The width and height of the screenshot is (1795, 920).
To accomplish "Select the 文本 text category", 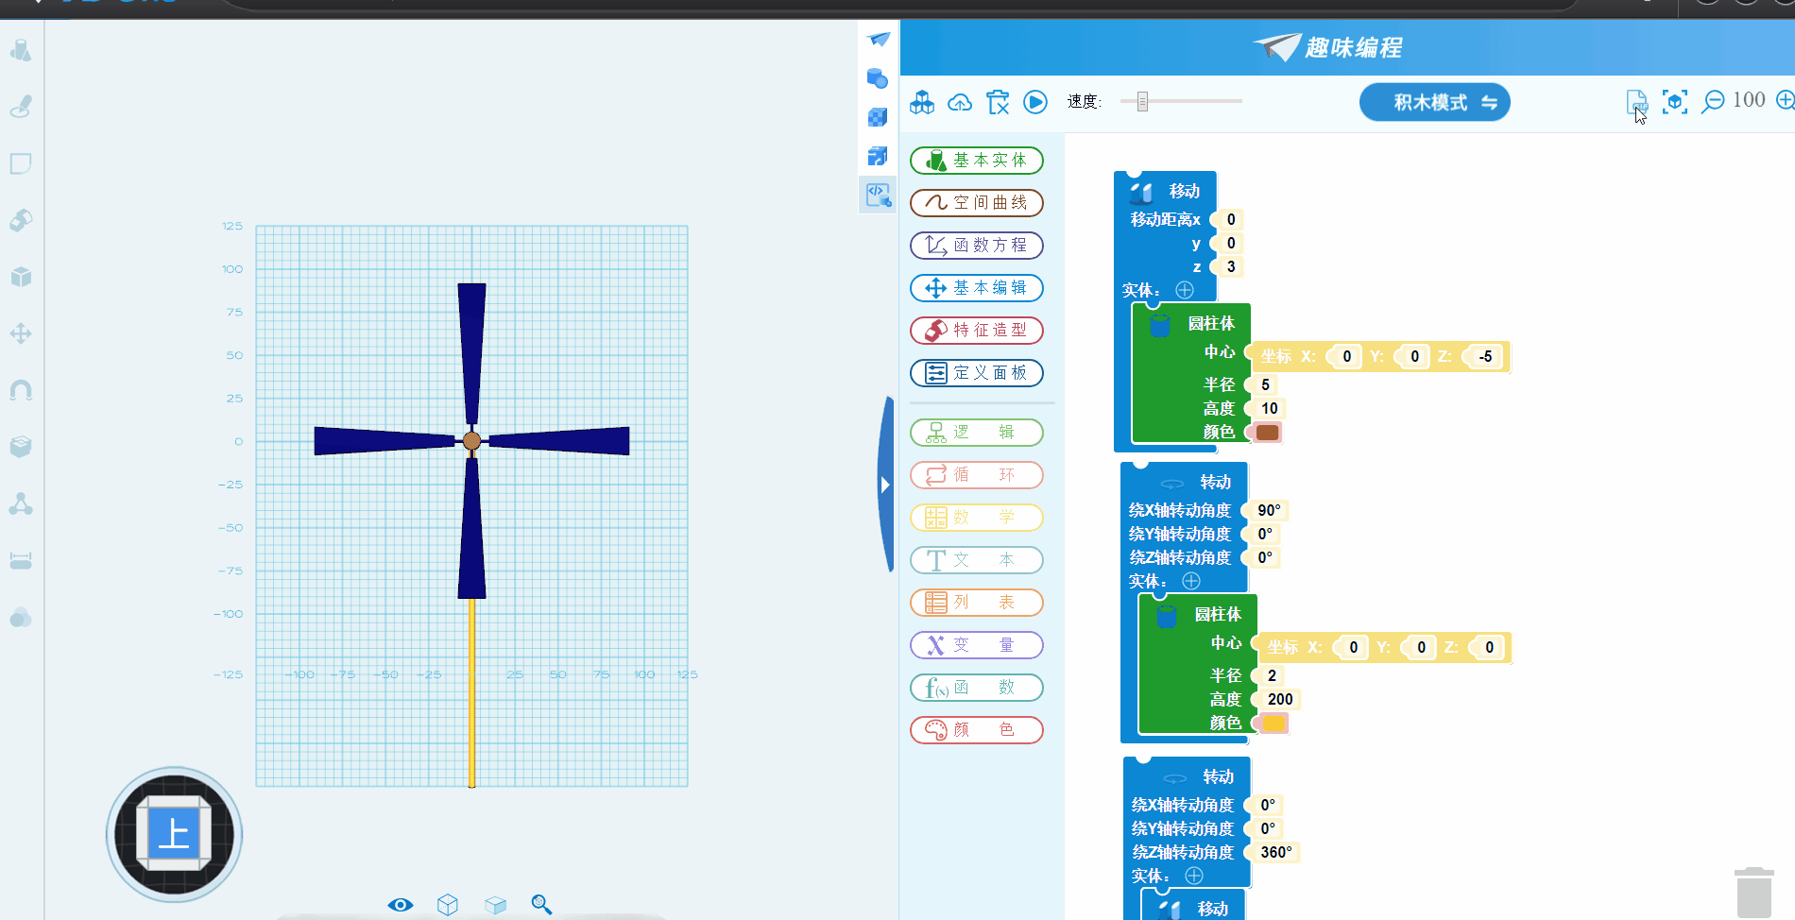I will [x=977, y=560].
